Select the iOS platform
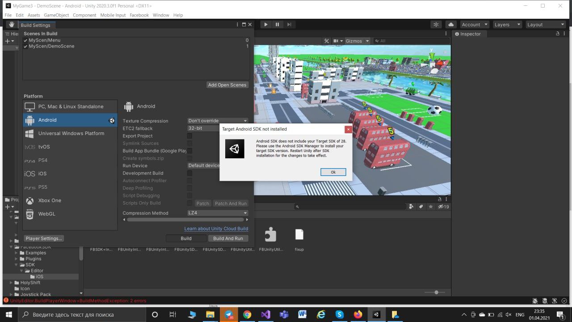 [70, 174]
